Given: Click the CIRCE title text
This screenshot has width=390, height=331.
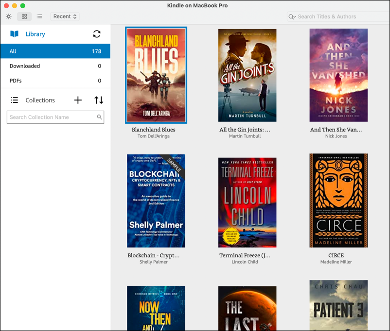Looking at the screenshot, I should pyautogui.click(x=336, y=255).
